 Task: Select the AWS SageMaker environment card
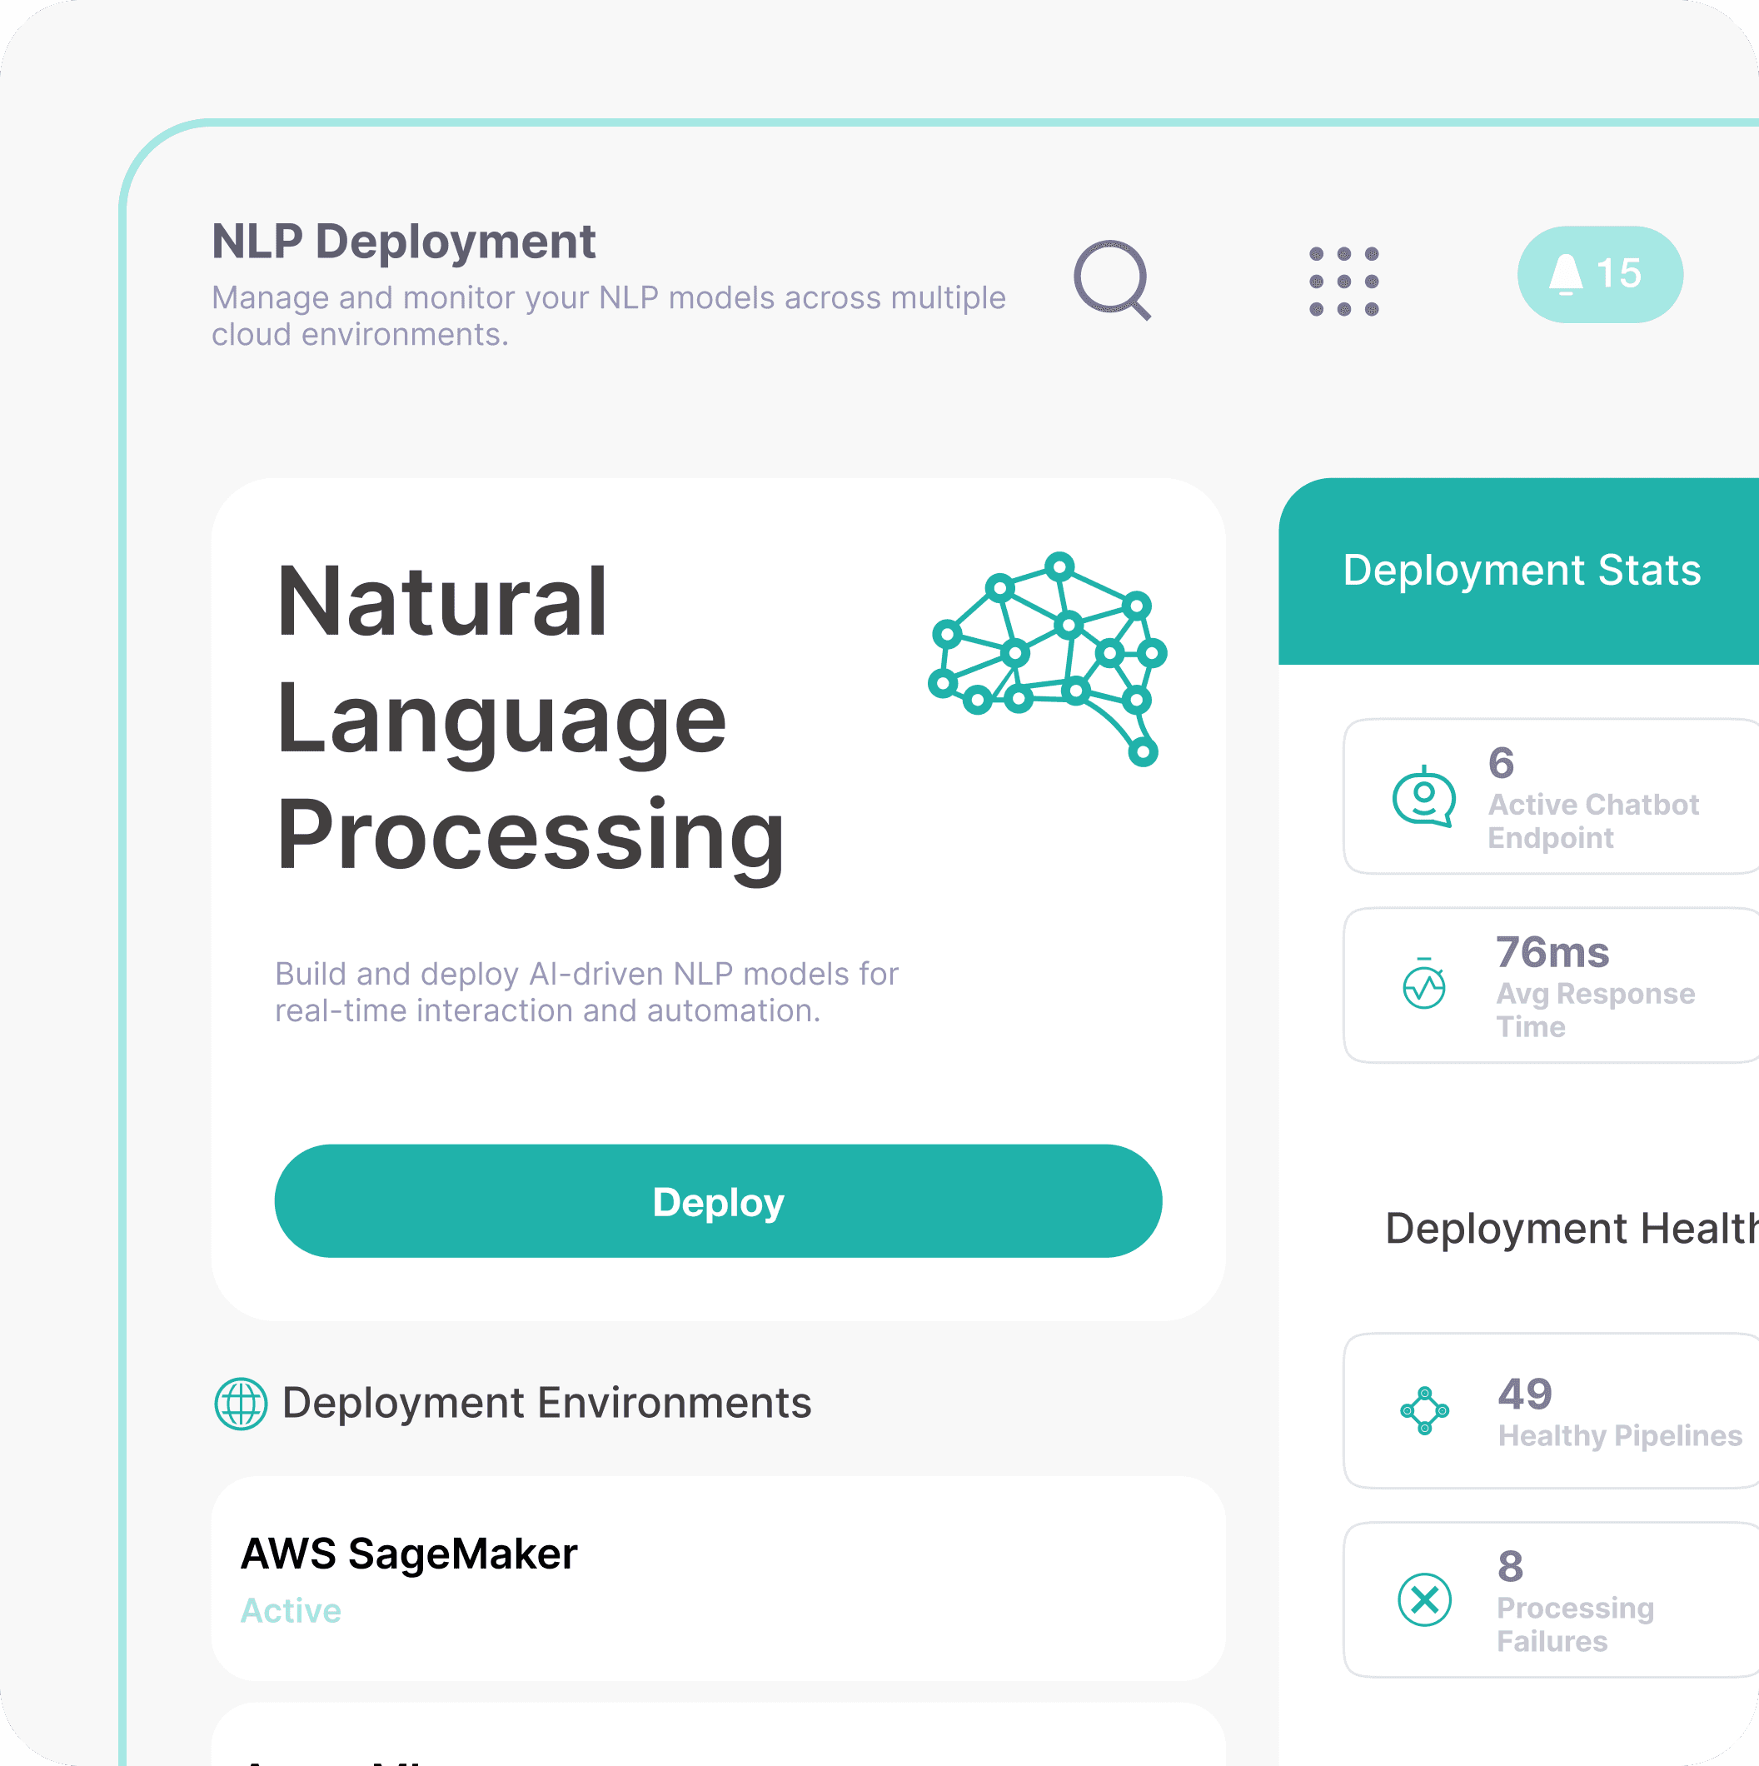717,1578
